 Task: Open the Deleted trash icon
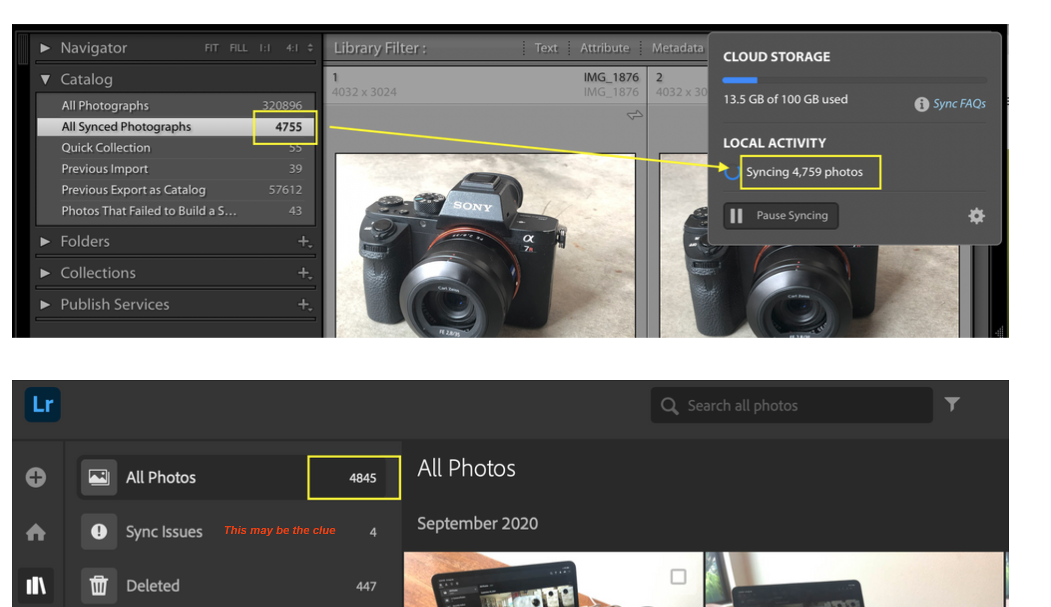pos(98,586)
